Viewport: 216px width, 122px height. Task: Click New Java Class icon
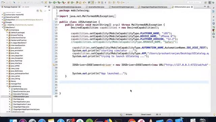pos(72,2)
